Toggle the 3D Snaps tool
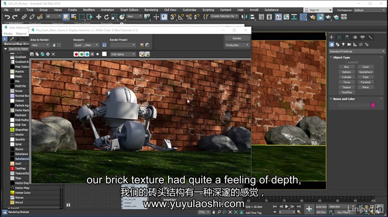The image size is (388, 217). pyautogui.click(x=173, y=17)
